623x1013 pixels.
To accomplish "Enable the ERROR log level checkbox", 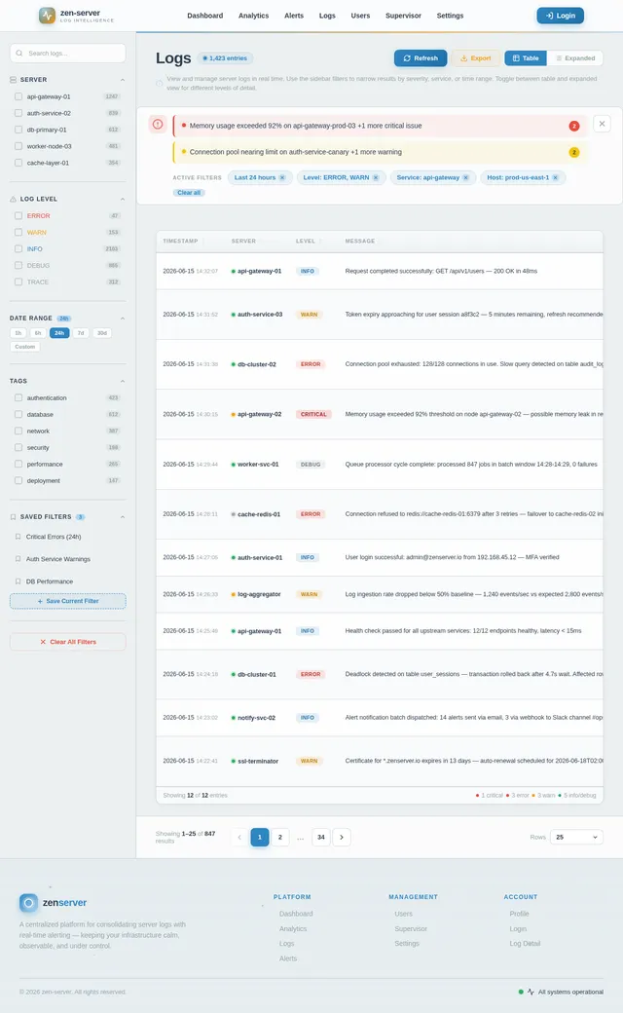I will [18, 216].
